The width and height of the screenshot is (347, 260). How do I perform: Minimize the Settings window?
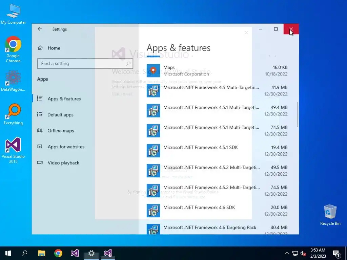261,29
